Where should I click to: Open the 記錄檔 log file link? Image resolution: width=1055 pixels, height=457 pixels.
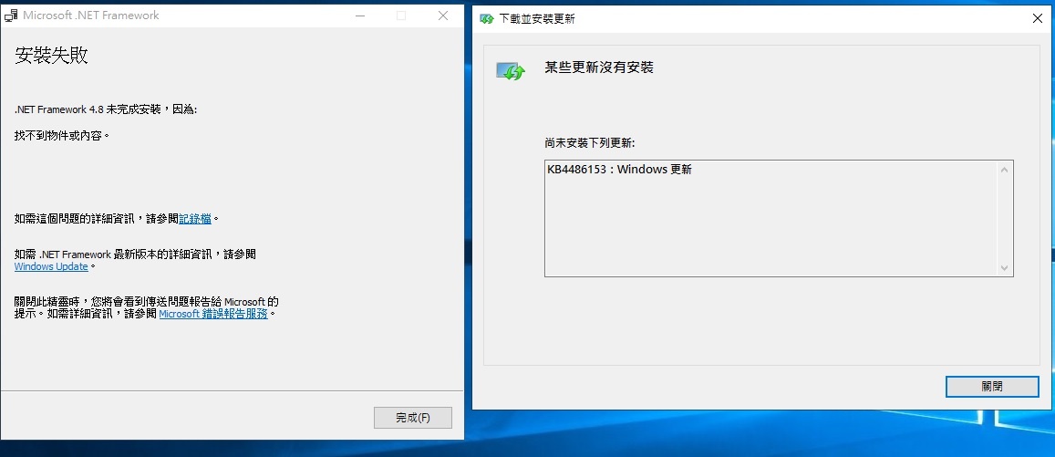(x=195, y=218)
